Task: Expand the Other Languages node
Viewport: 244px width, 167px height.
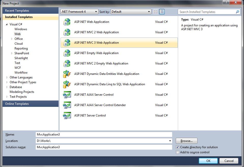Action: [x=7, y=77]
